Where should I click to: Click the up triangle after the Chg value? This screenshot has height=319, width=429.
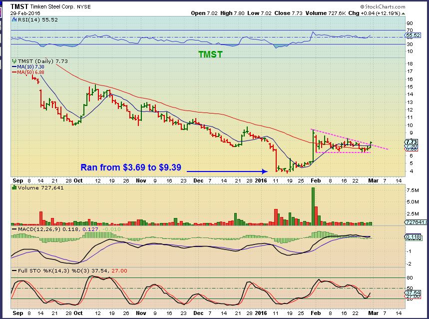point(404,13)
